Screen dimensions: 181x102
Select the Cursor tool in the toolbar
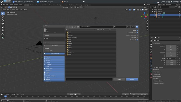click(x=3, y=17)
